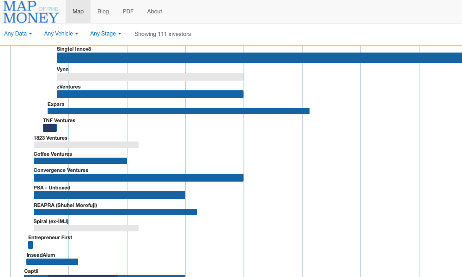Click the TNF Ventures label

pos(59,121)
